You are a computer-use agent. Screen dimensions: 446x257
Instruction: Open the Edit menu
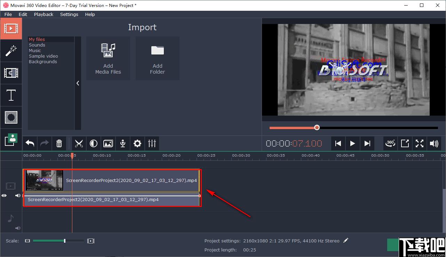[x=23, y=14]
